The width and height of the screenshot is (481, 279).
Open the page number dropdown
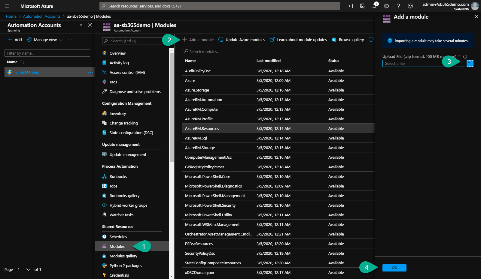[x=24, y=269]
